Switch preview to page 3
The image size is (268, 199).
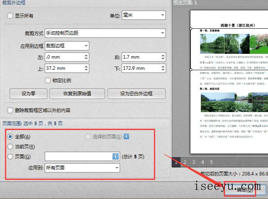click(194, 162)
